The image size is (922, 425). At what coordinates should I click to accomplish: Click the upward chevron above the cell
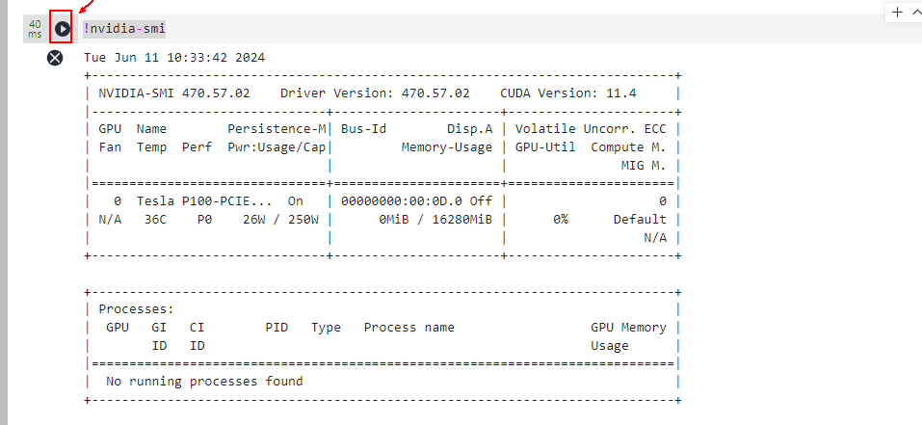[x=916, y=13]
